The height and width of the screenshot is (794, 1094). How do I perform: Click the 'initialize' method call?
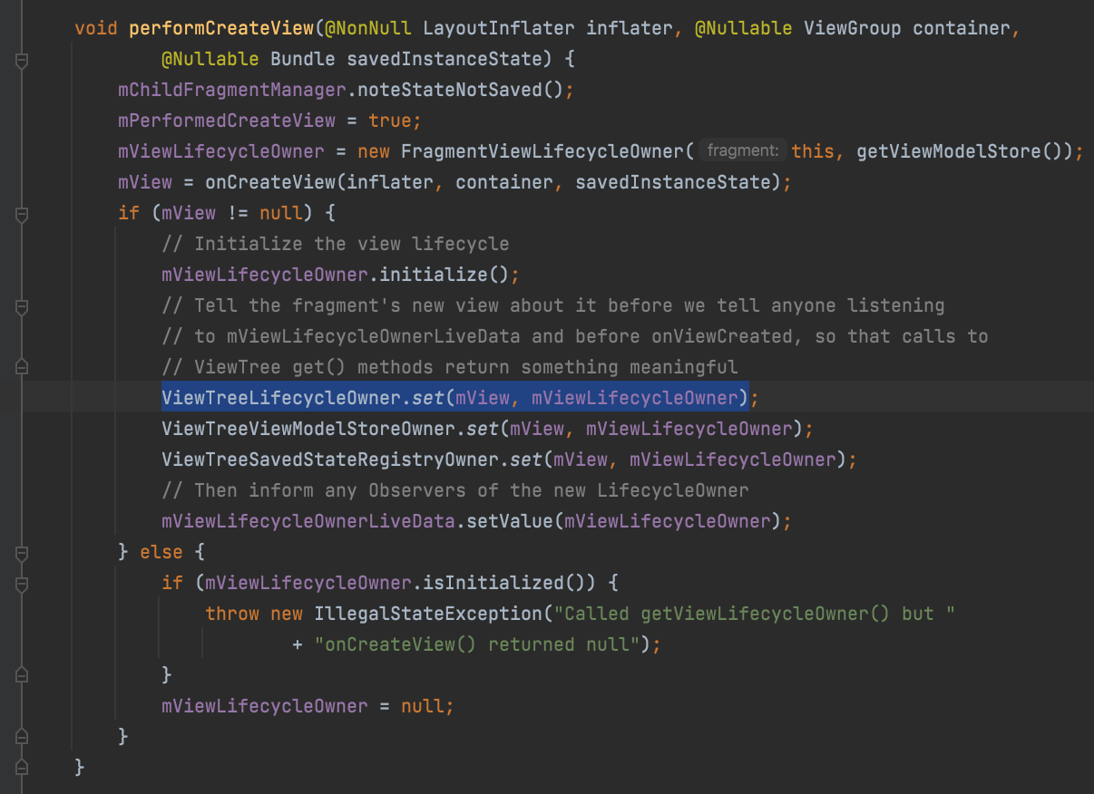[433, 275]
